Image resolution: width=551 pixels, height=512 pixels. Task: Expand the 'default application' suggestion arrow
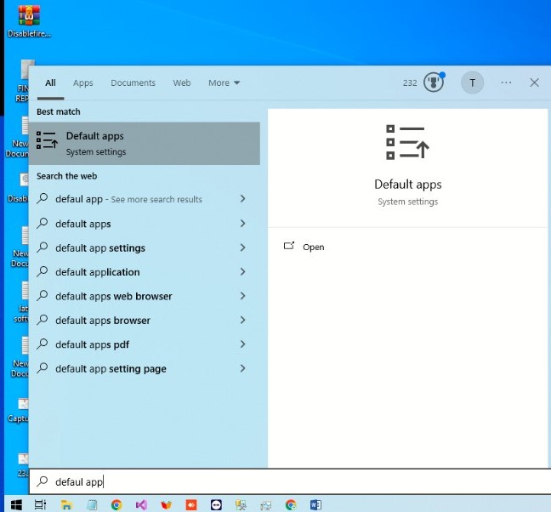point(243,272)
